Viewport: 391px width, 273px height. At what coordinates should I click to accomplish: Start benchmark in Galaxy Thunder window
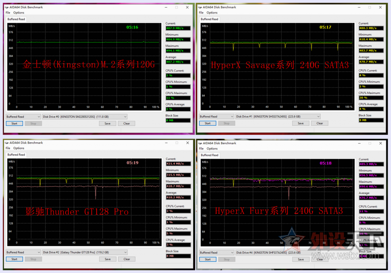(15, 259)
